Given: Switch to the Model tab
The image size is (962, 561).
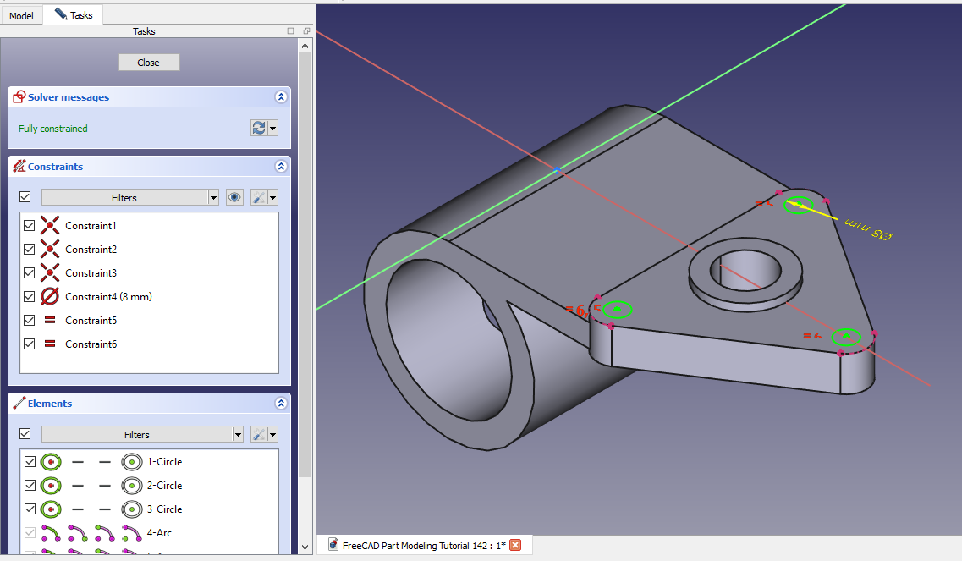Looking at the screenshot, I should (x=21, y=15).
